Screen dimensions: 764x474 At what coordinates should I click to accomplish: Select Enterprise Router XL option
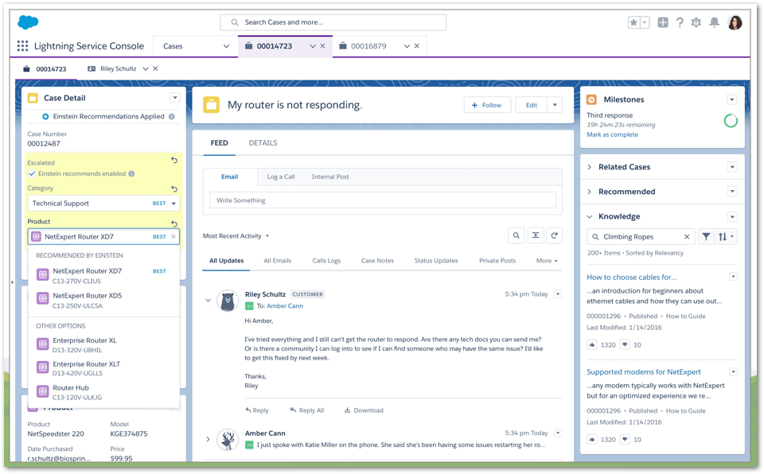click(84, 340)
